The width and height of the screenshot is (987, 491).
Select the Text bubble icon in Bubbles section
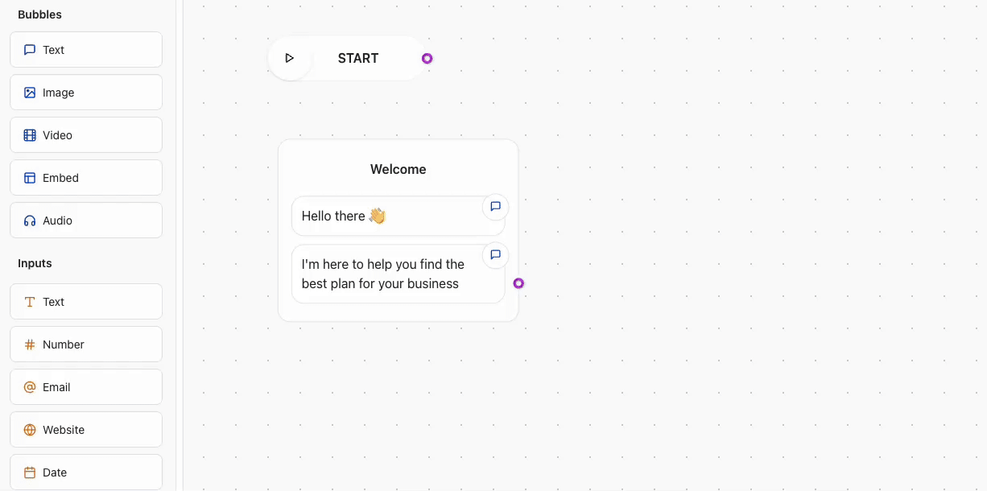[30, 49]
